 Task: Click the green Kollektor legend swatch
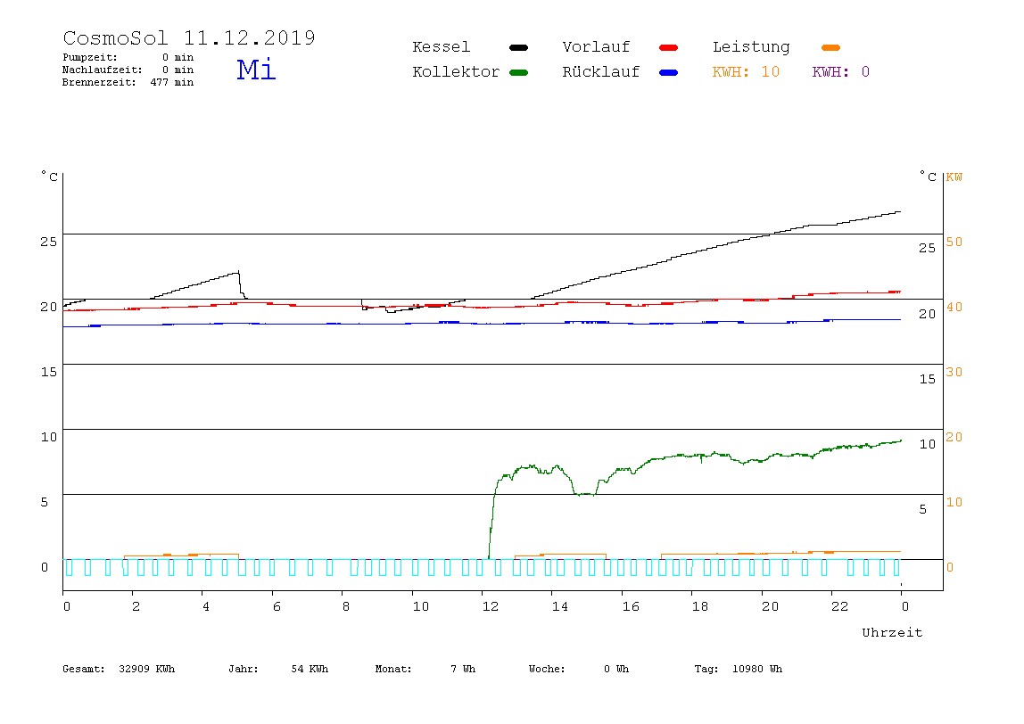[518, 72]
